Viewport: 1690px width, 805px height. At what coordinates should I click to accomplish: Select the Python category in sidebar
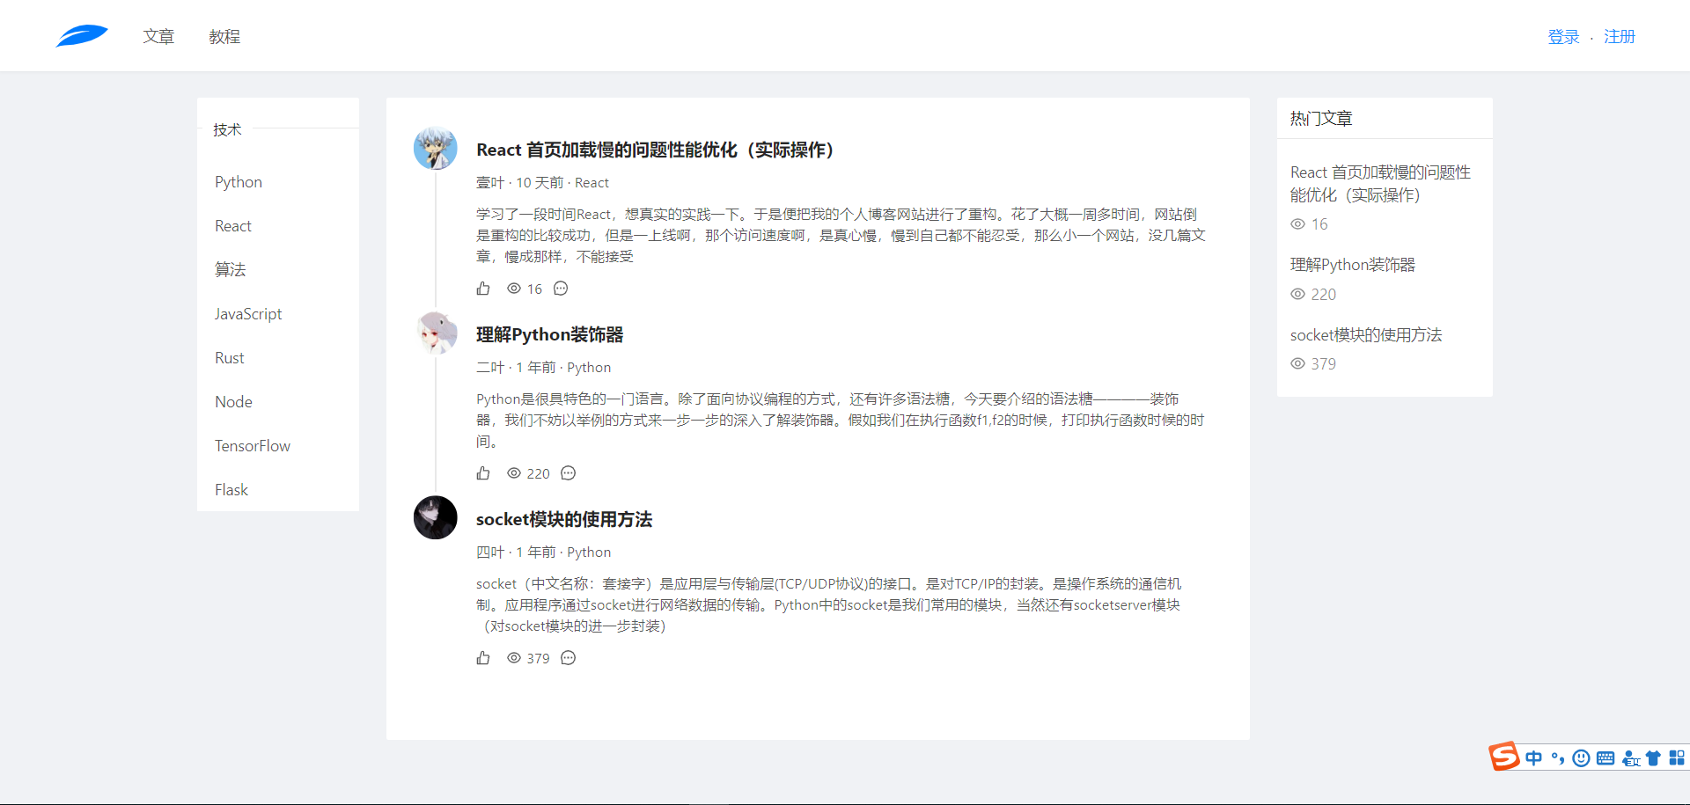pyautogui.click(x=239, y=182)
